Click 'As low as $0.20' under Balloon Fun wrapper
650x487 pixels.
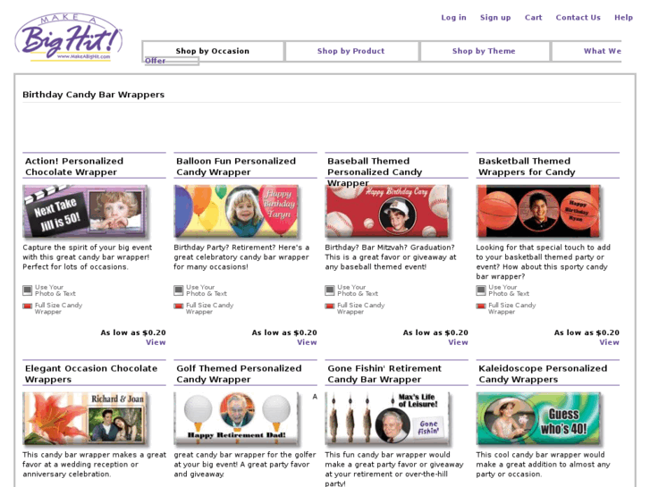[x=284, y=332]
